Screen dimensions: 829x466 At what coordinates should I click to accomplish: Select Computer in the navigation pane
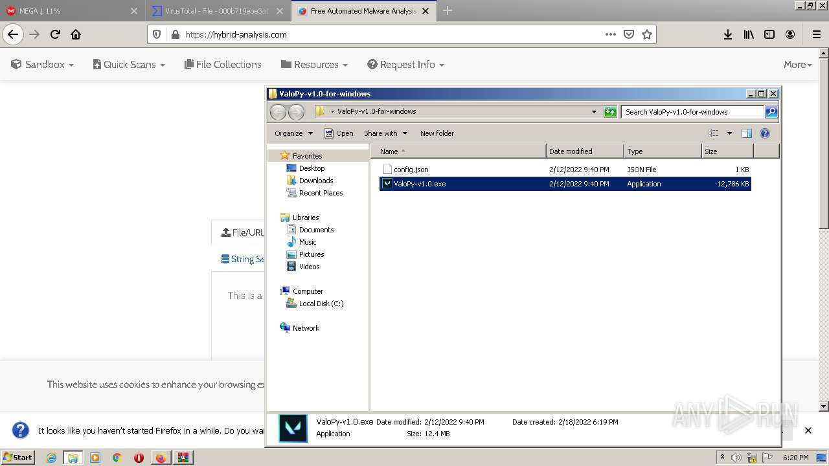(308, 291)
